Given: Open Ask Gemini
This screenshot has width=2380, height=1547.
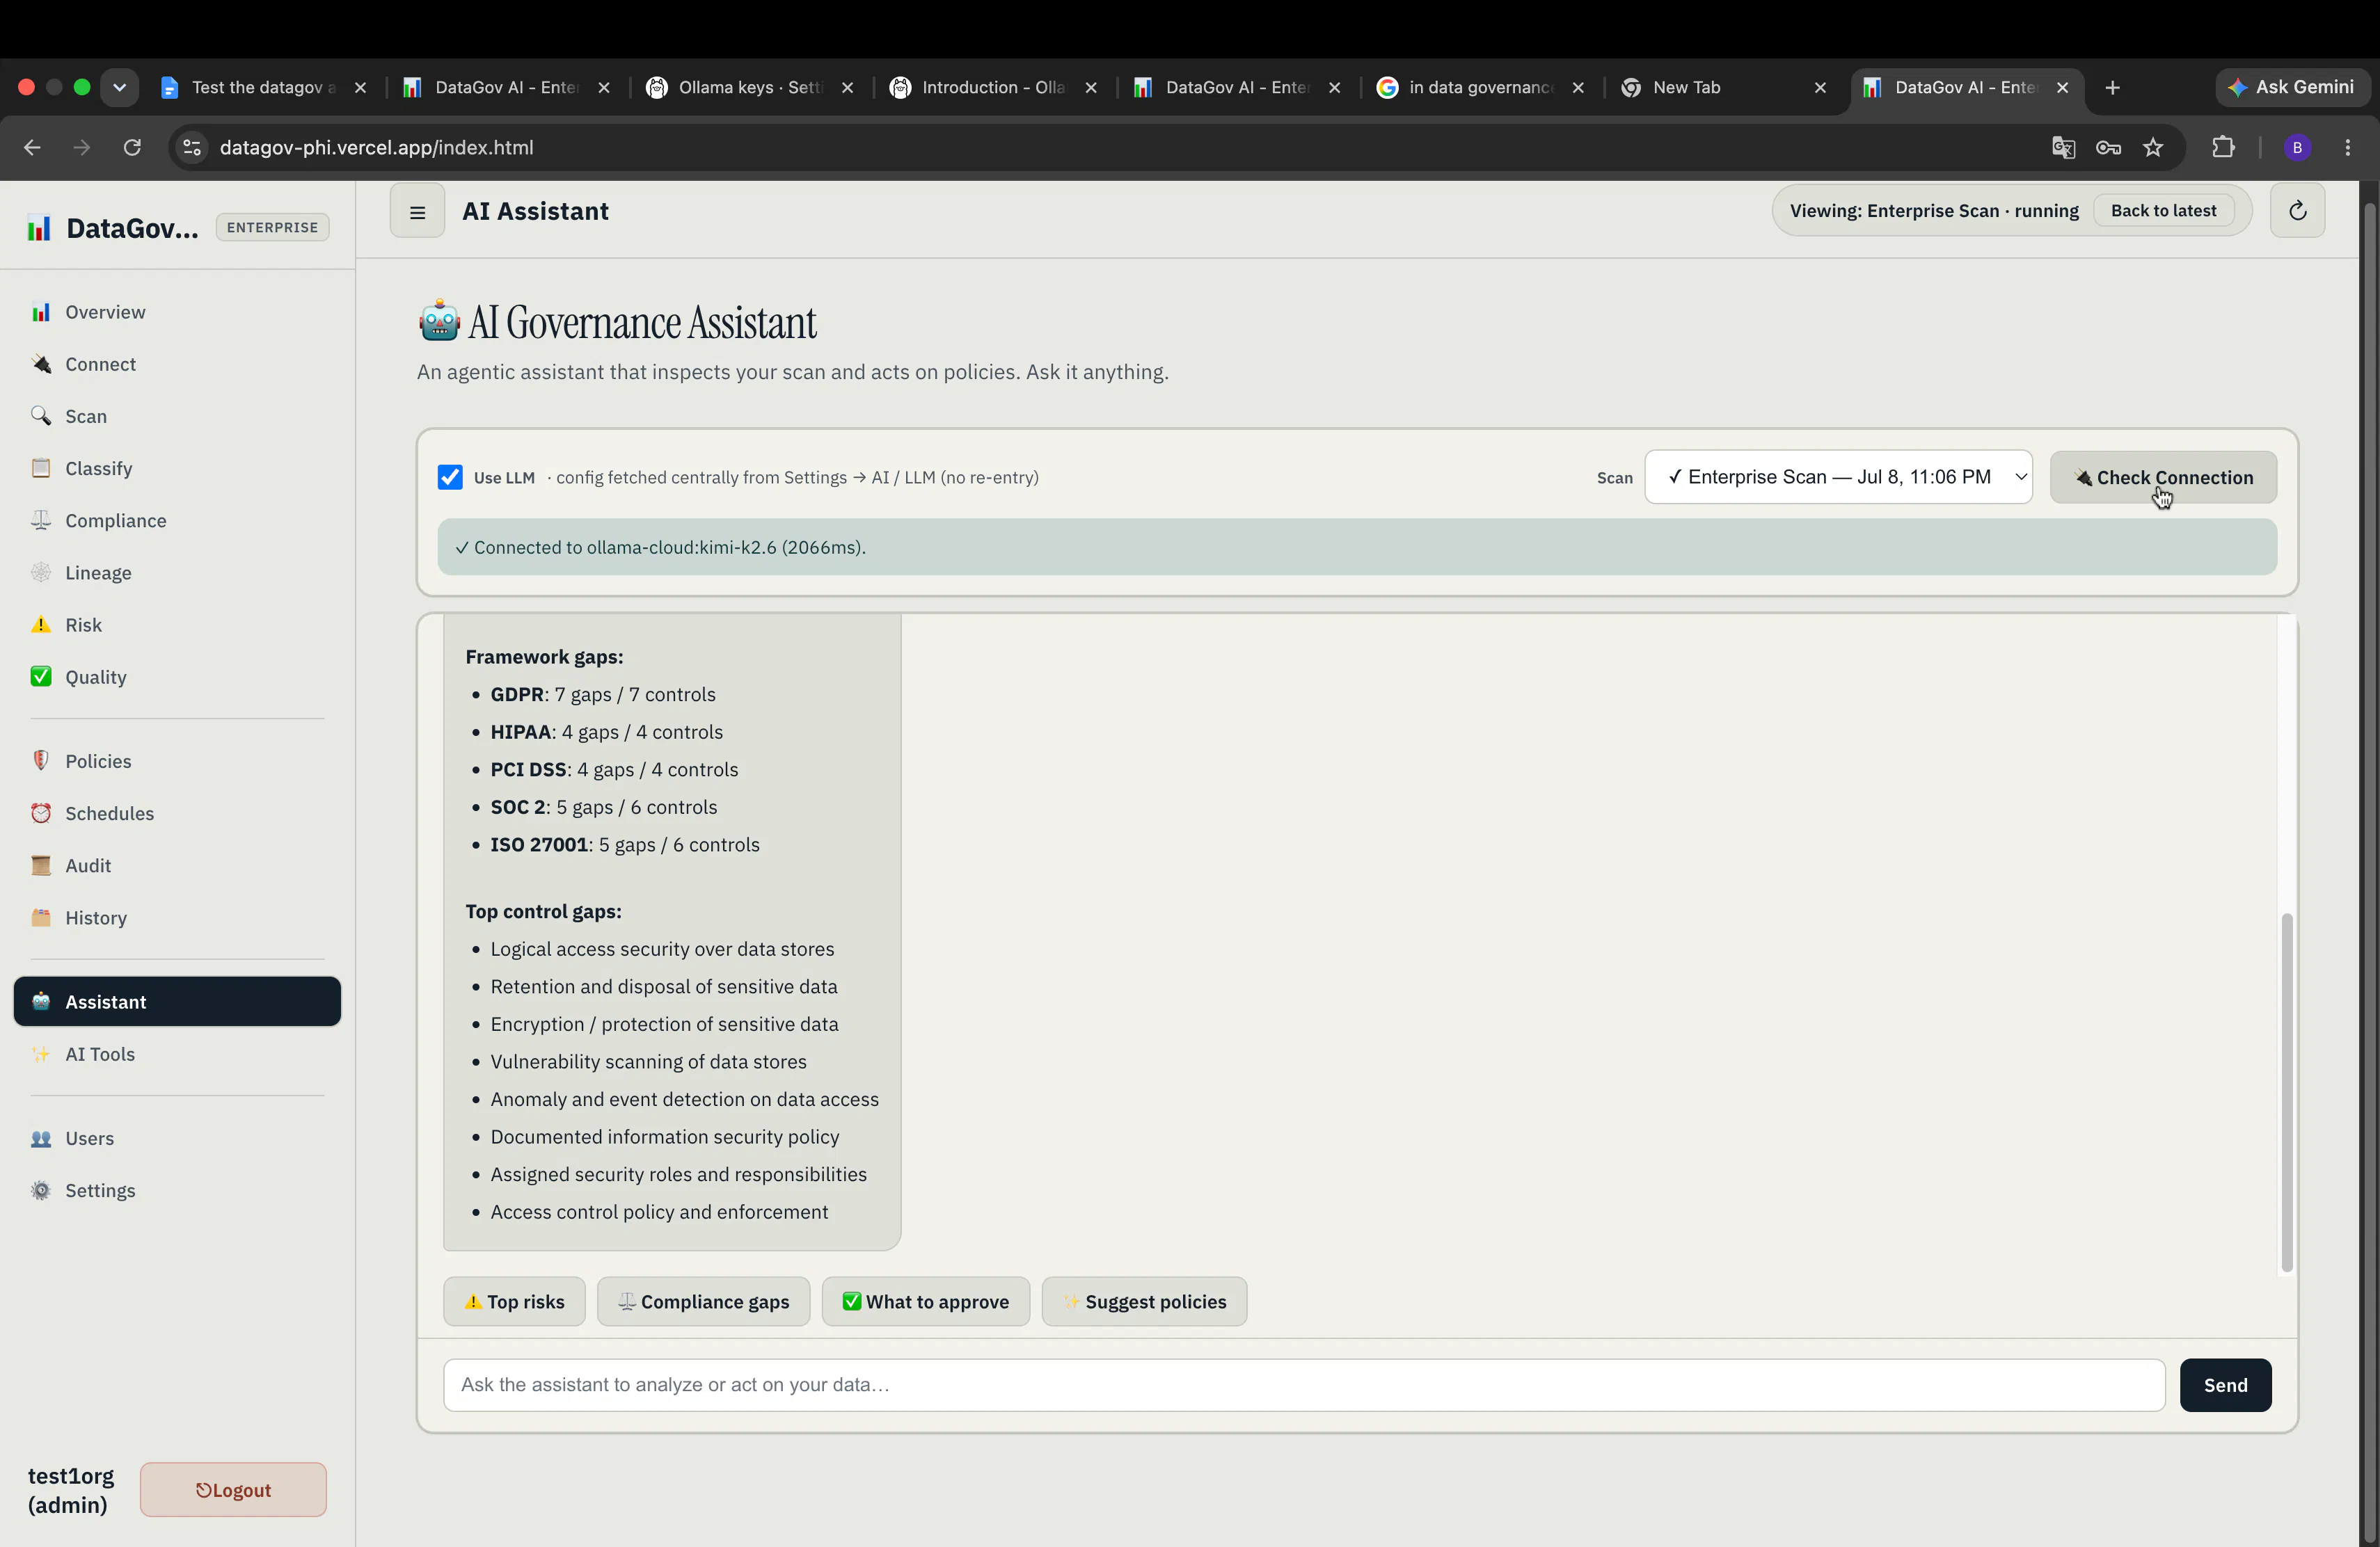Looking at the screenshot, I should (2291, 87).
